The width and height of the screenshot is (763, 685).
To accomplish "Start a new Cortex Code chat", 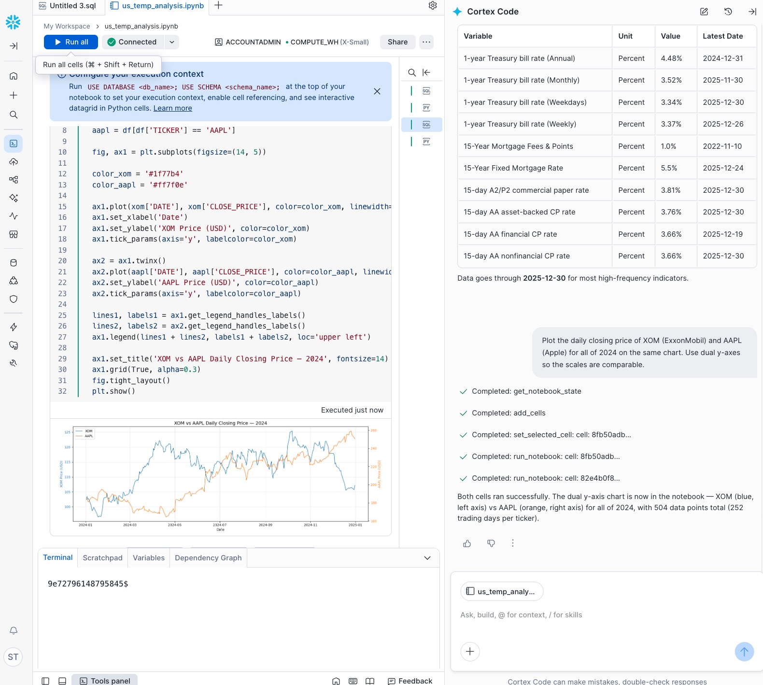I will point(704,12).
